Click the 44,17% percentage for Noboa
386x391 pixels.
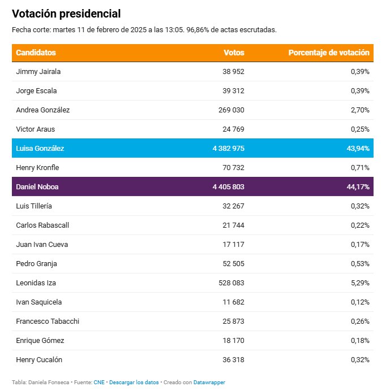(x=358, y=187)
